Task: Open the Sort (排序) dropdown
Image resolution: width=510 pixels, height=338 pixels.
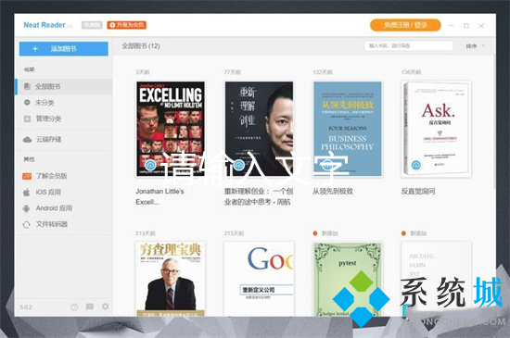Action: tap(475, 46)
